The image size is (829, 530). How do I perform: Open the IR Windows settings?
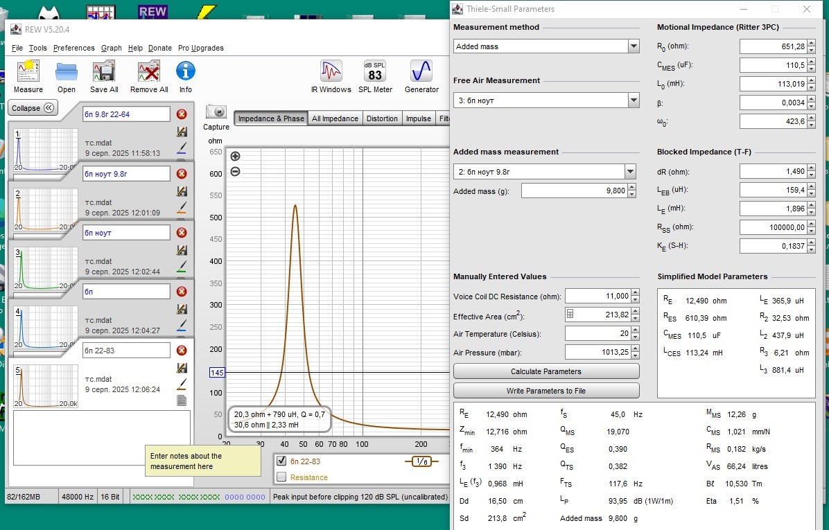tap(331, 72)
